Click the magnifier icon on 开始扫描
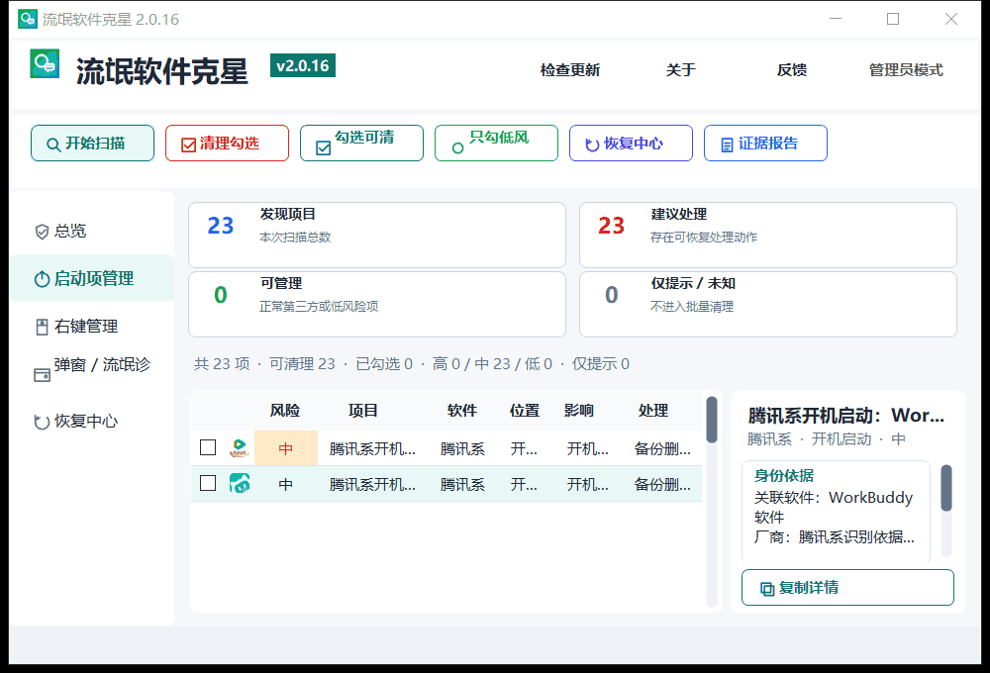 tap(53, 144)
